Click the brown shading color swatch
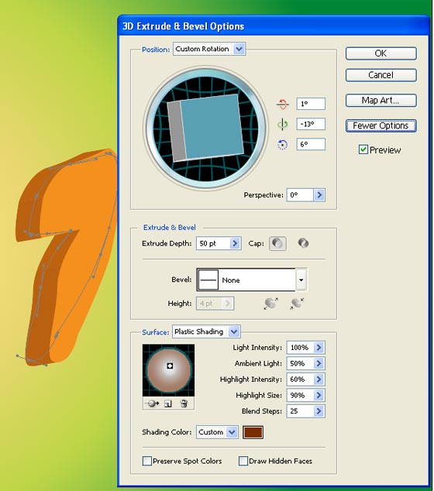The width and height of the screenshot is (434, 491). click(253, 432)
